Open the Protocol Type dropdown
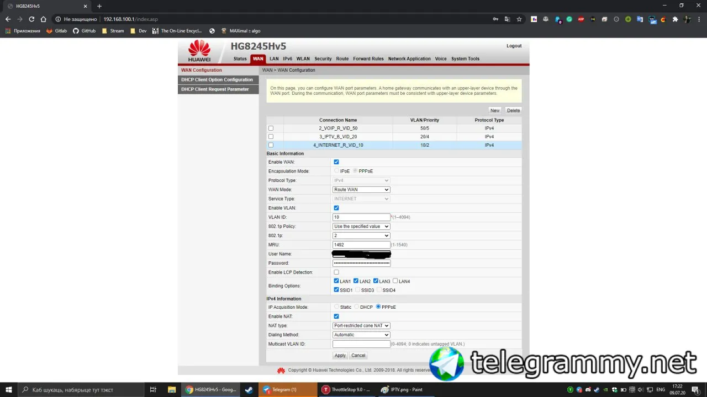This screenshot has width=707, height=397. point(361,180)
